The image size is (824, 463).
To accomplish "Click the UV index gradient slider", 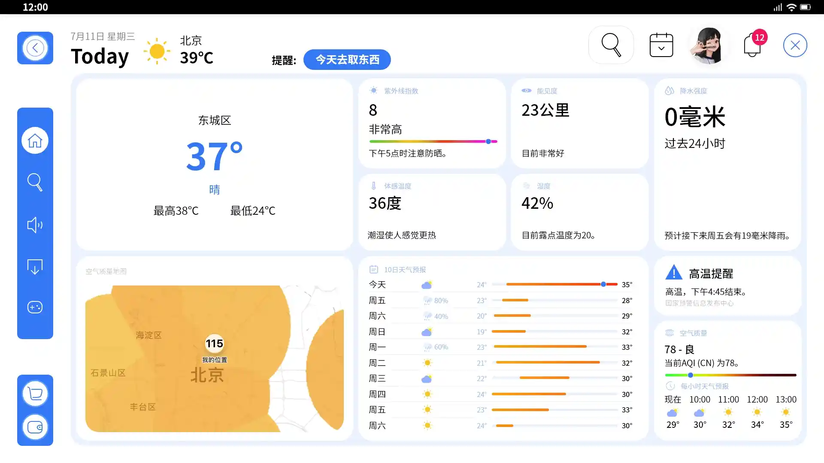I will click(433, 141).
